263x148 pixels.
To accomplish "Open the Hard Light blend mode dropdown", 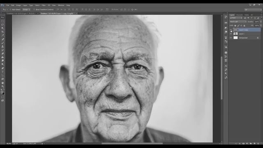I will tap(238, 22).
